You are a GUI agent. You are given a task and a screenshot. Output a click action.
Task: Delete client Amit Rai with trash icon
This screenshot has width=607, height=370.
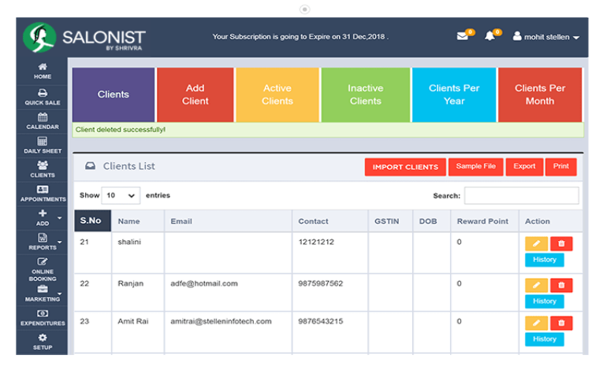pyautogui.click(x=561, y=323)
